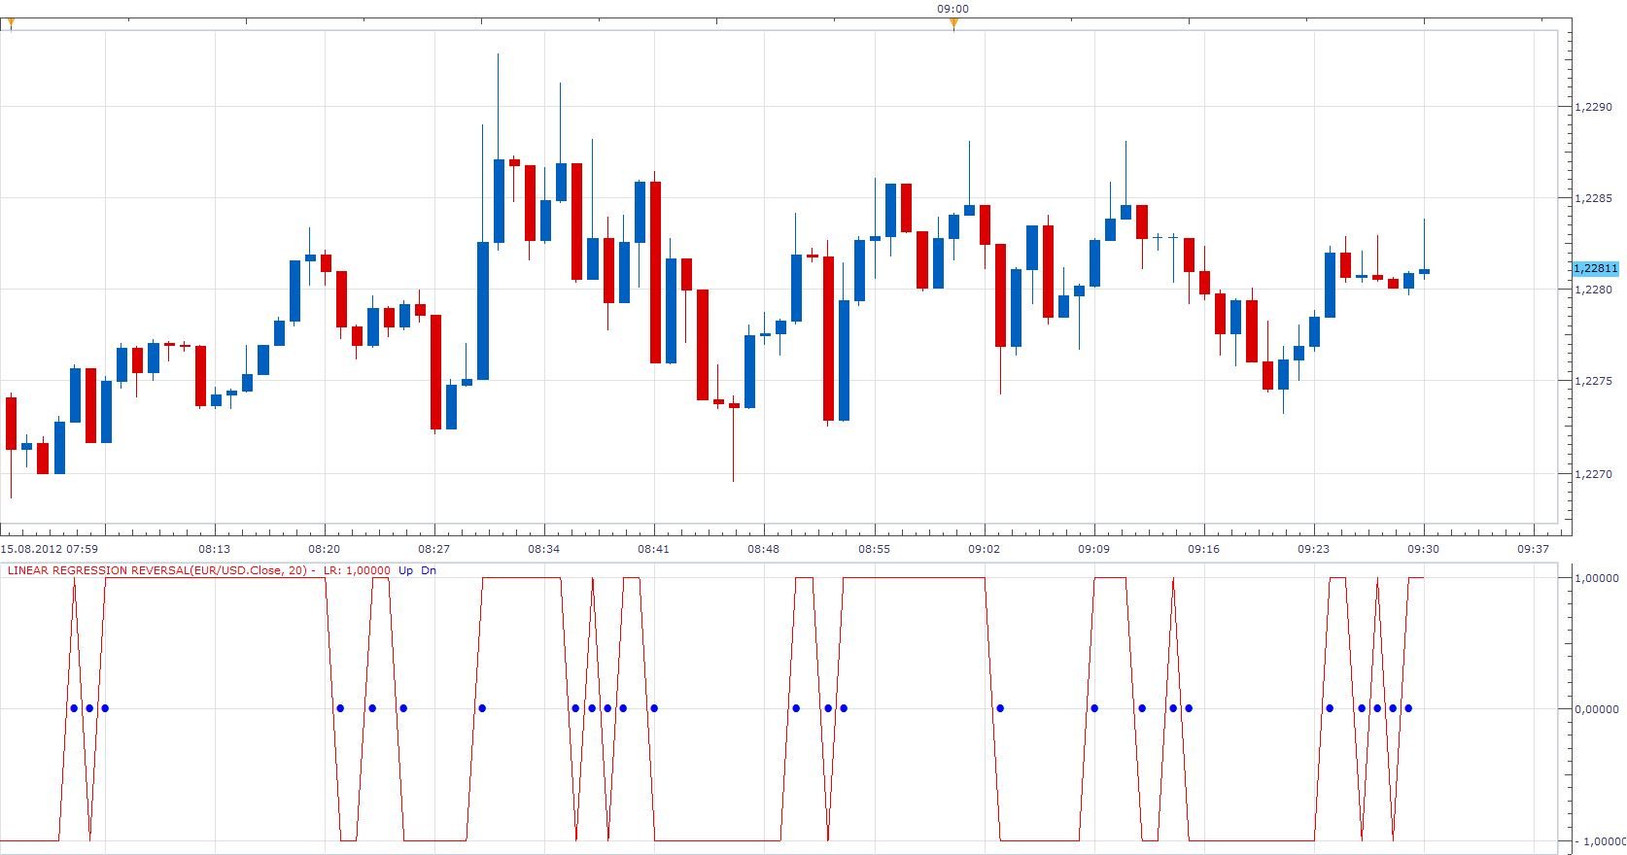Click the 1,2285 price axis label
Image resolution: width=1627 pixels, height=855 pixels.
tap(1593, 198)
